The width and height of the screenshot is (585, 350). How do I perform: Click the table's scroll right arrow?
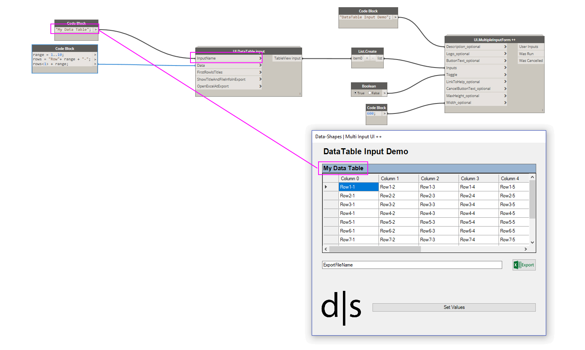tap(525, 249)
